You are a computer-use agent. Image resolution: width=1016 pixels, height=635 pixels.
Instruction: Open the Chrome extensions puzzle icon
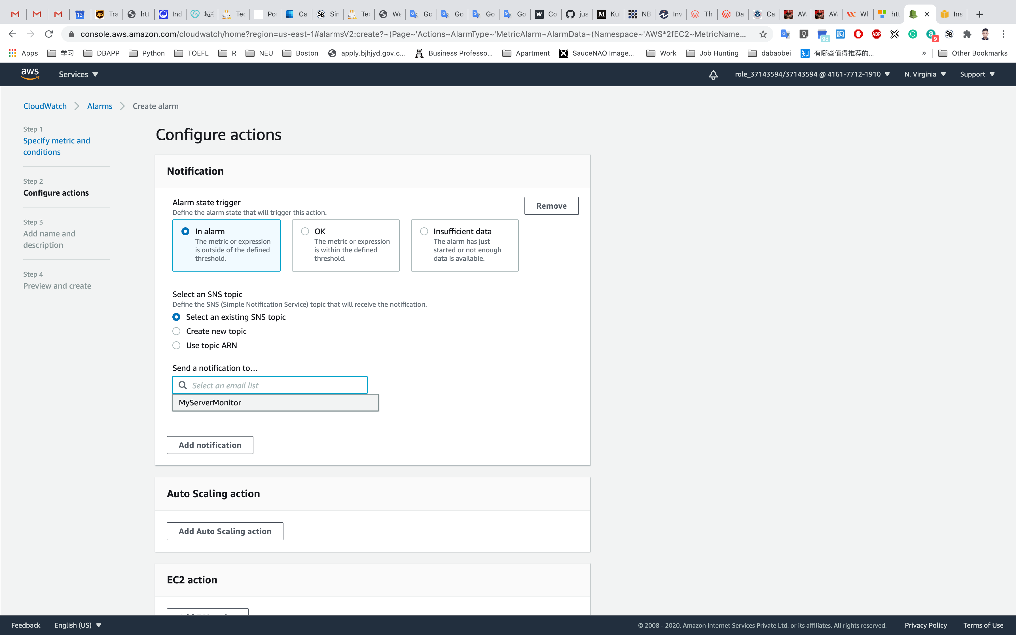pos(967,34)
